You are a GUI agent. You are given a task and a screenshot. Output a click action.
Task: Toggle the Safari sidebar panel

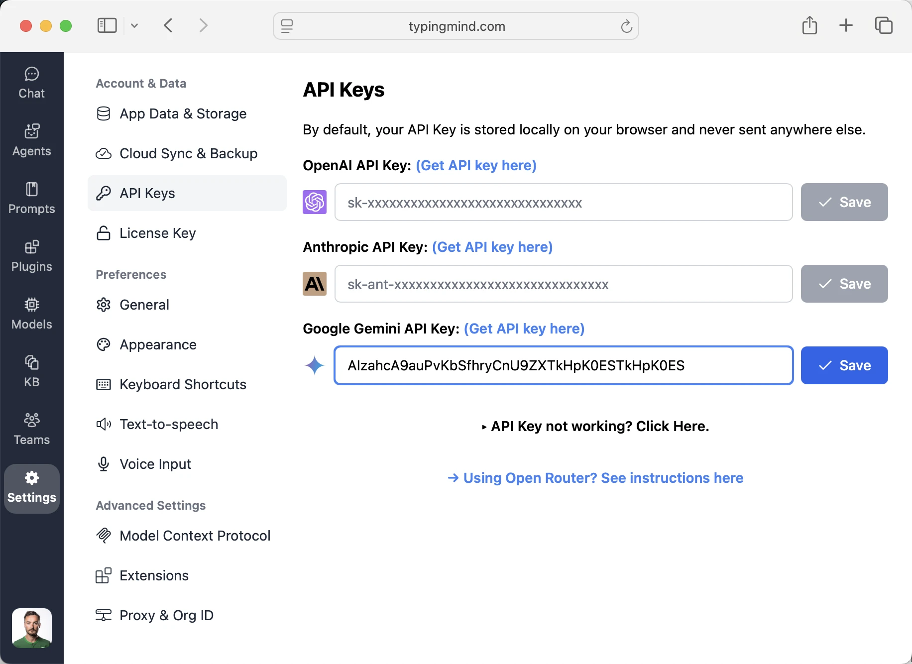pos(107,25)
